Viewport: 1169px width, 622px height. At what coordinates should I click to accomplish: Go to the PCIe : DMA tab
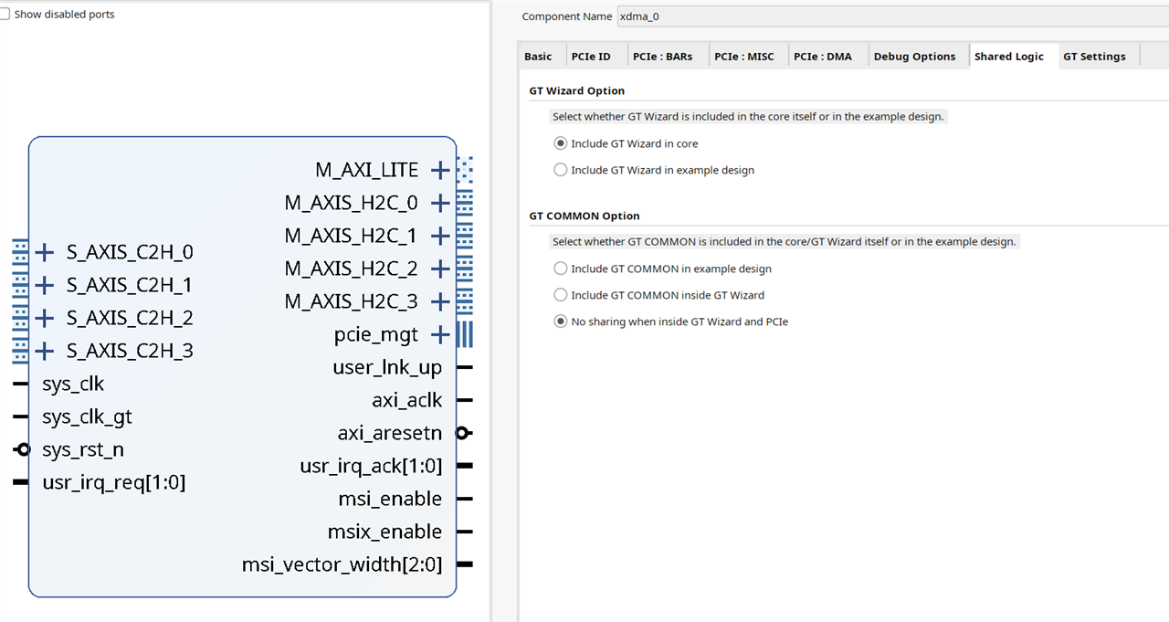(823, 57)
